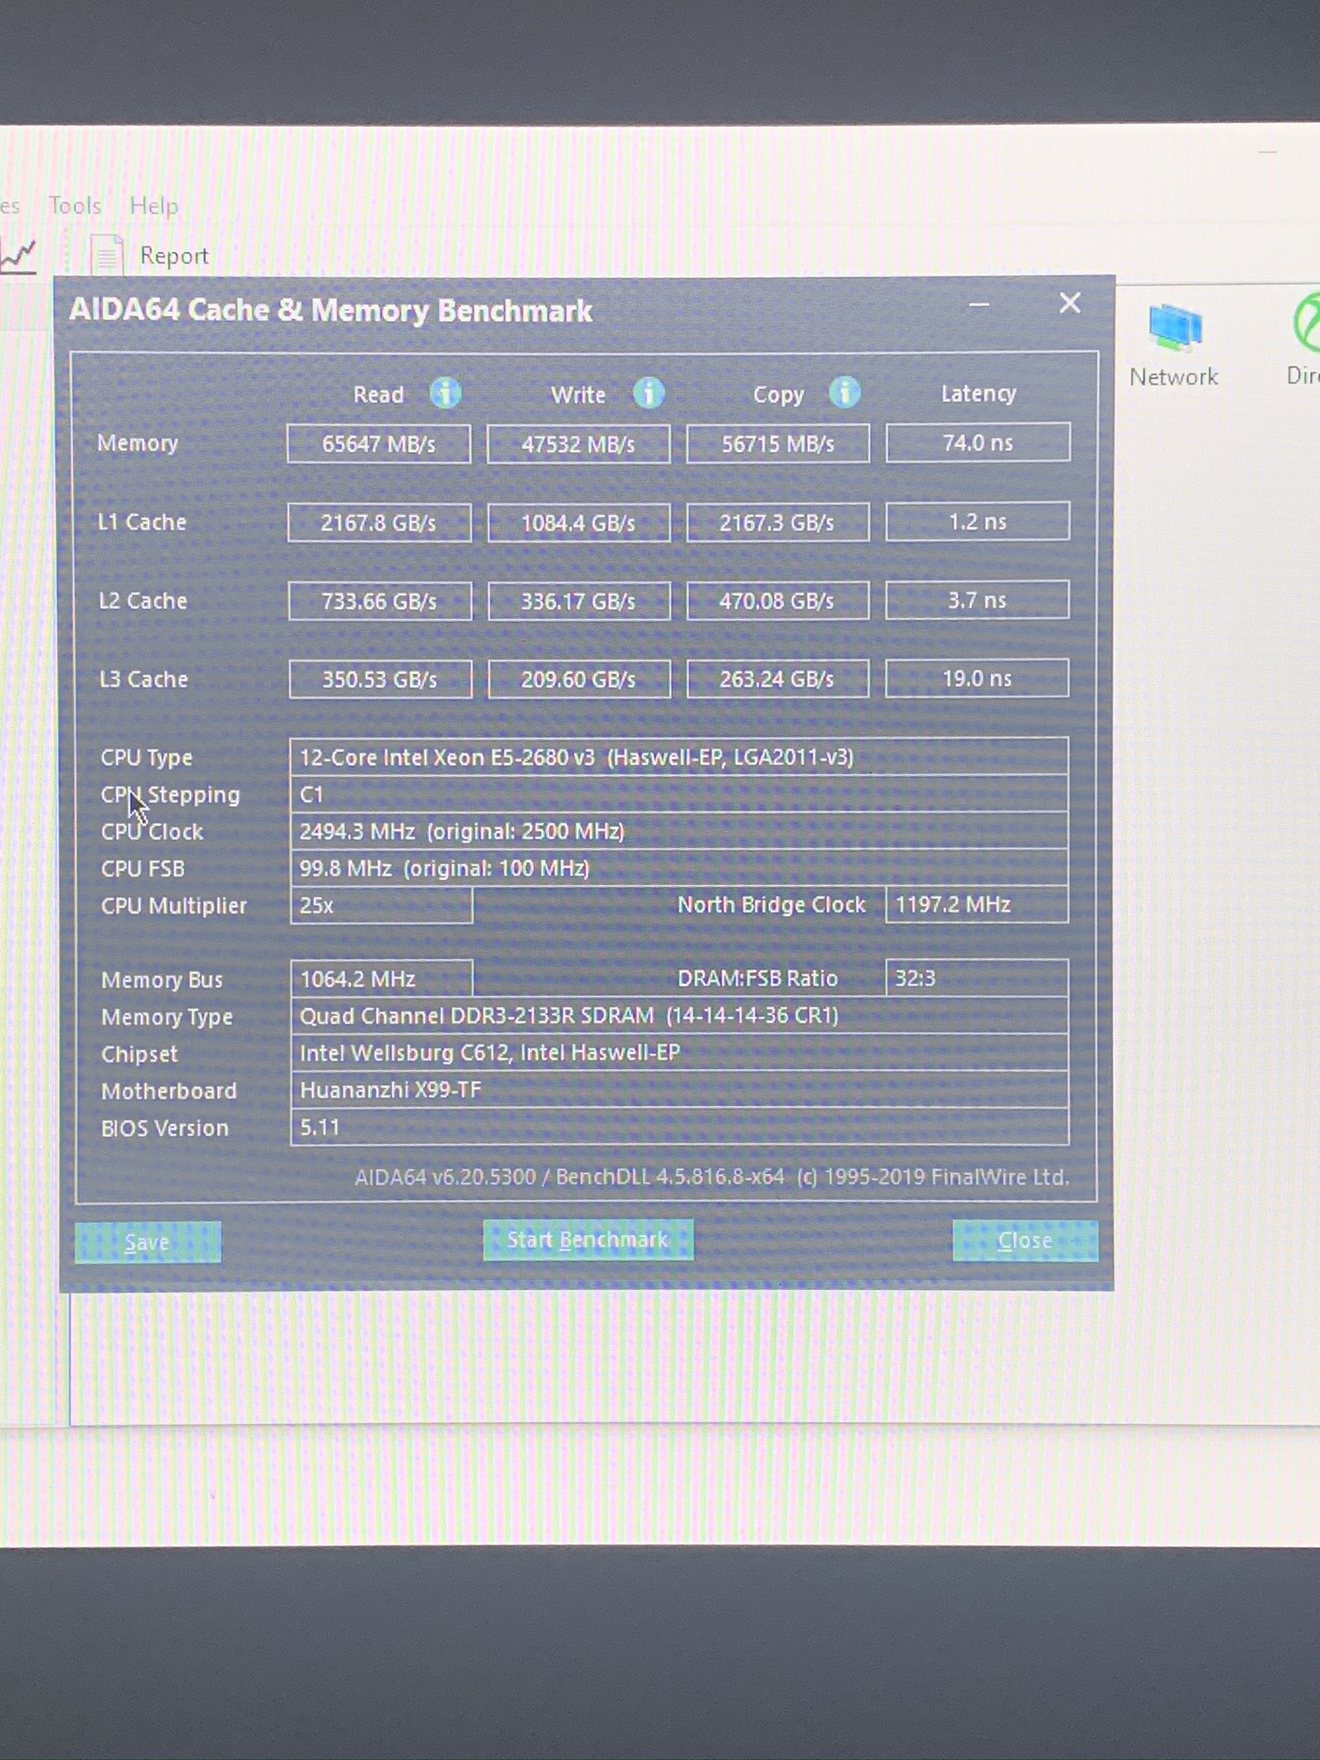The height and width of the screenshot is (1760, 1320).
Task: Click L3 Cache Latency value 19.0 ns
Action: click(977, 678)
